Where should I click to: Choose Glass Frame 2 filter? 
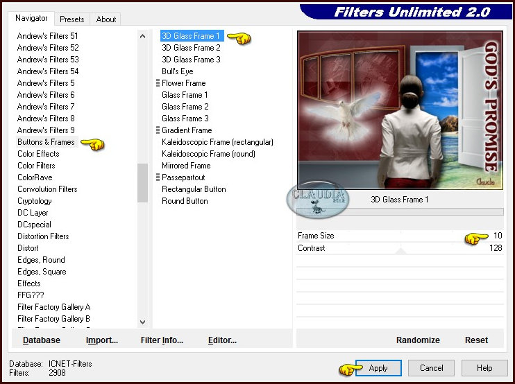pos(185,107)
